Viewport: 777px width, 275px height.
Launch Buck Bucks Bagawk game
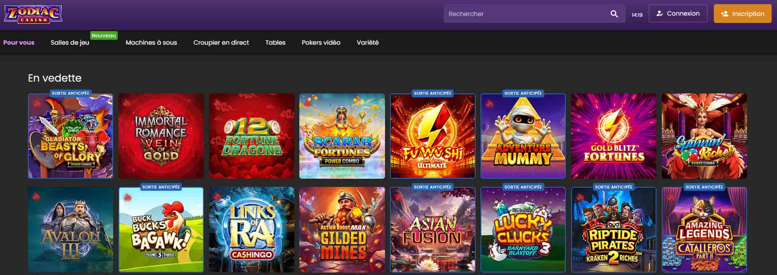click(x=161, y=230)
